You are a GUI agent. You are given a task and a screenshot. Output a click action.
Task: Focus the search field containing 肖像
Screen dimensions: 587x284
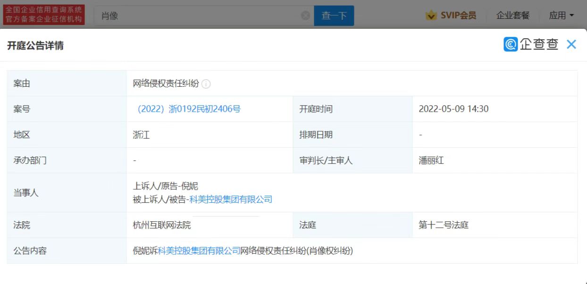click(x=204, y=16)
